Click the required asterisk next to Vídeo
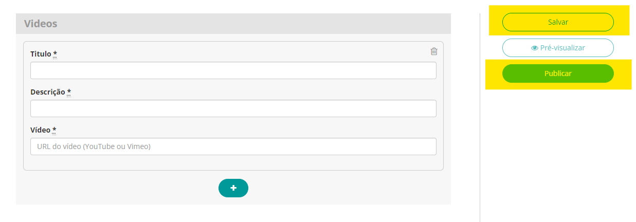Image resolution: width=636 pixels, height=222 pixels. (54, 130)
